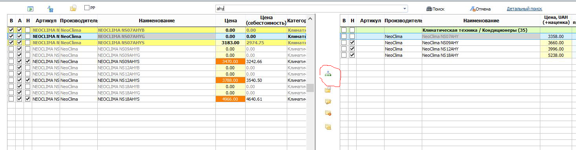Select the NEOCLIMA NS09AHYG name cell
This screenshot has height=150, width=576.
156,55
